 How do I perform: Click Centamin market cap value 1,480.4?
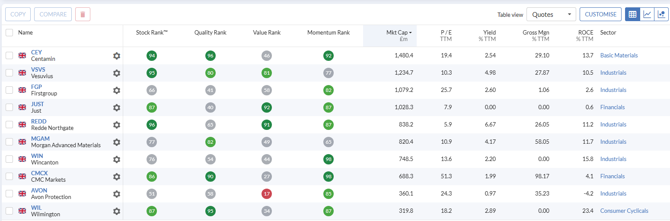(x=404, y=55)
